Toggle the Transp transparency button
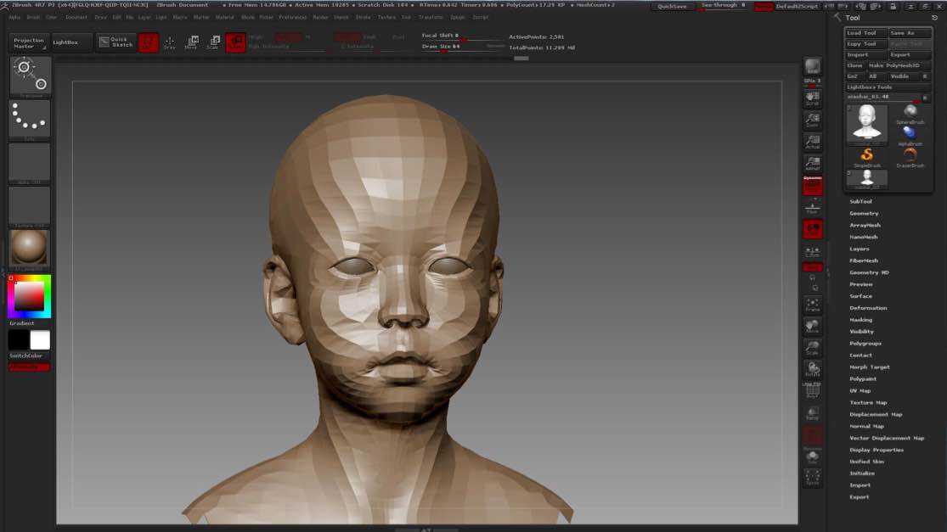947x532 pixels. [812, 413]
